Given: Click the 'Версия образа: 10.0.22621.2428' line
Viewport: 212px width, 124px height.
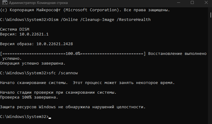Looking at the screenshot, I should point(36,44).
